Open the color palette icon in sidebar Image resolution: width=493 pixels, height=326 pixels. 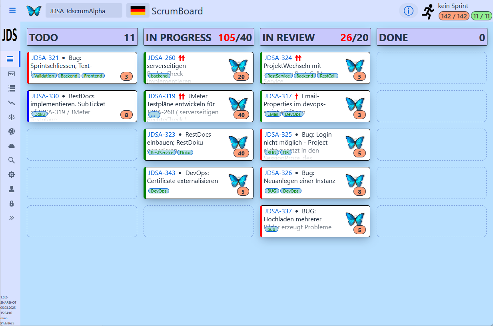[11, 131]
